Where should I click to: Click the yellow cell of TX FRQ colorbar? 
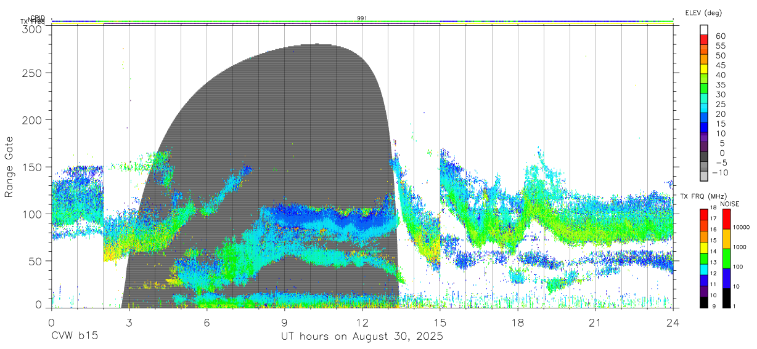[x=704, y=247]
